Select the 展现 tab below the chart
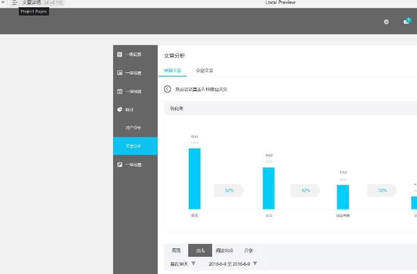 pos(176,251)
